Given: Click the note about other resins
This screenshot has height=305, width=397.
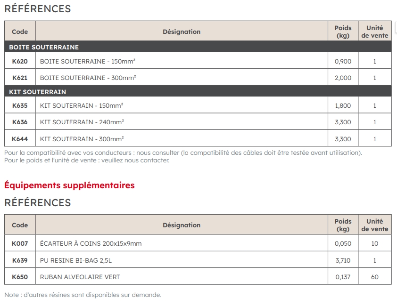Looking at the screenshot, I should click(x=83, y=295).
